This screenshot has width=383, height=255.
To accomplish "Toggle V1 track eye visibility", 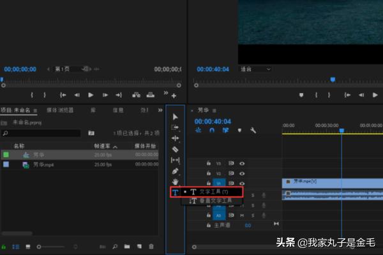I will [242, 184].
